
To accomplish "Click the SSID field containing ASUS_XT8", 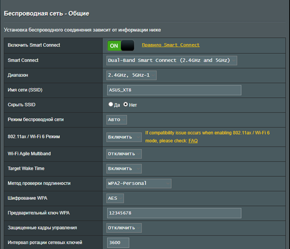I will point(174,90).
